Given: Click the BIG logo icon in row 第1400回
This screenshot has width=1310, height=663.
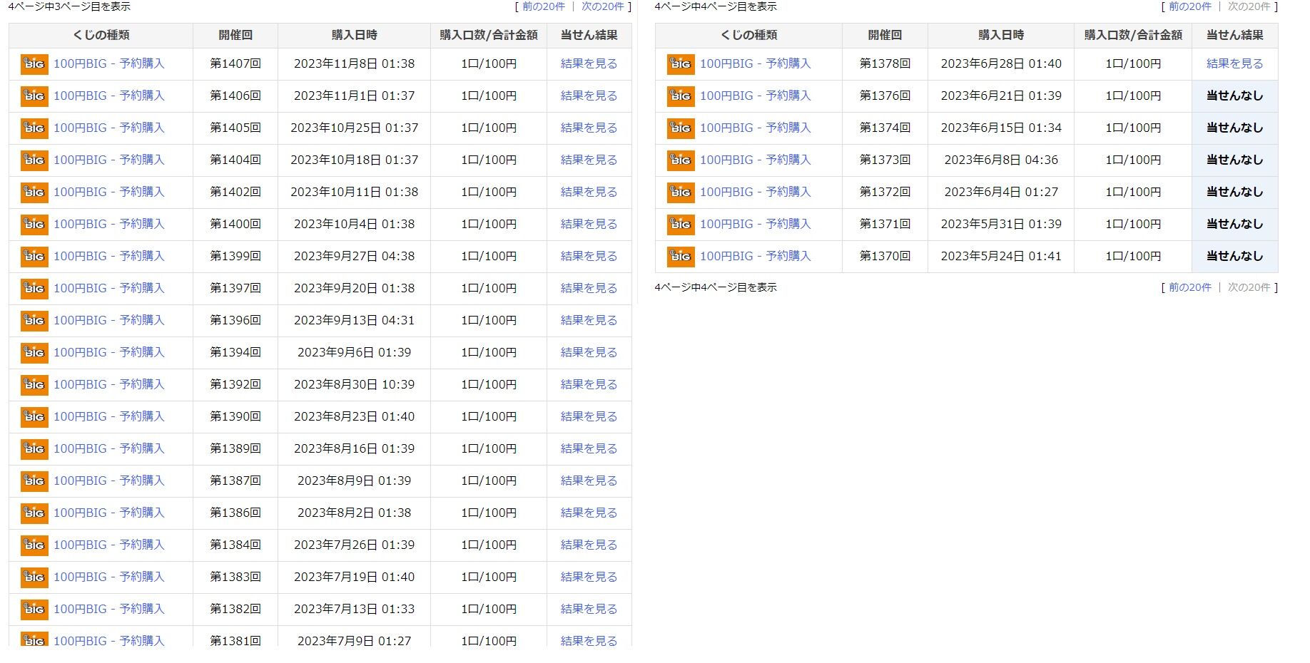Looking at the screenshot, I should click(34, 225).
